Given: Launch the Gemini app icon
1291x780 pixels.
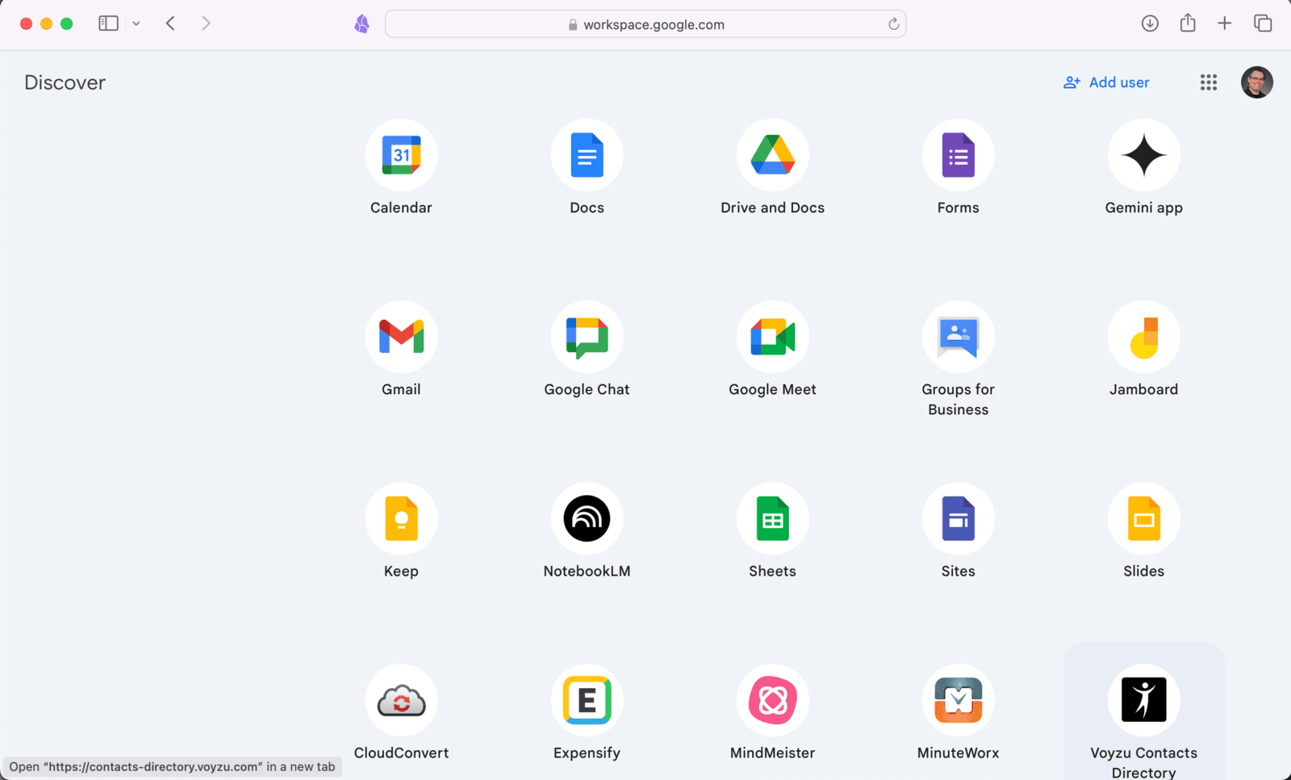Looking at the screenshot, I should (1143, 155).
